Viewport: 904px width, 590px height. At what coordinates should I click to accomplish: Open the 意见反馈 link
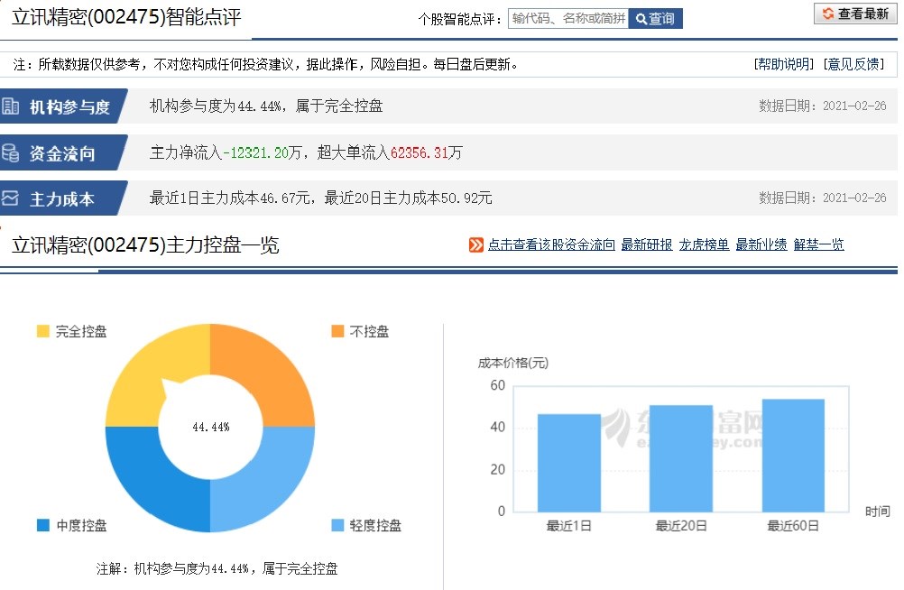coord(853,64)
